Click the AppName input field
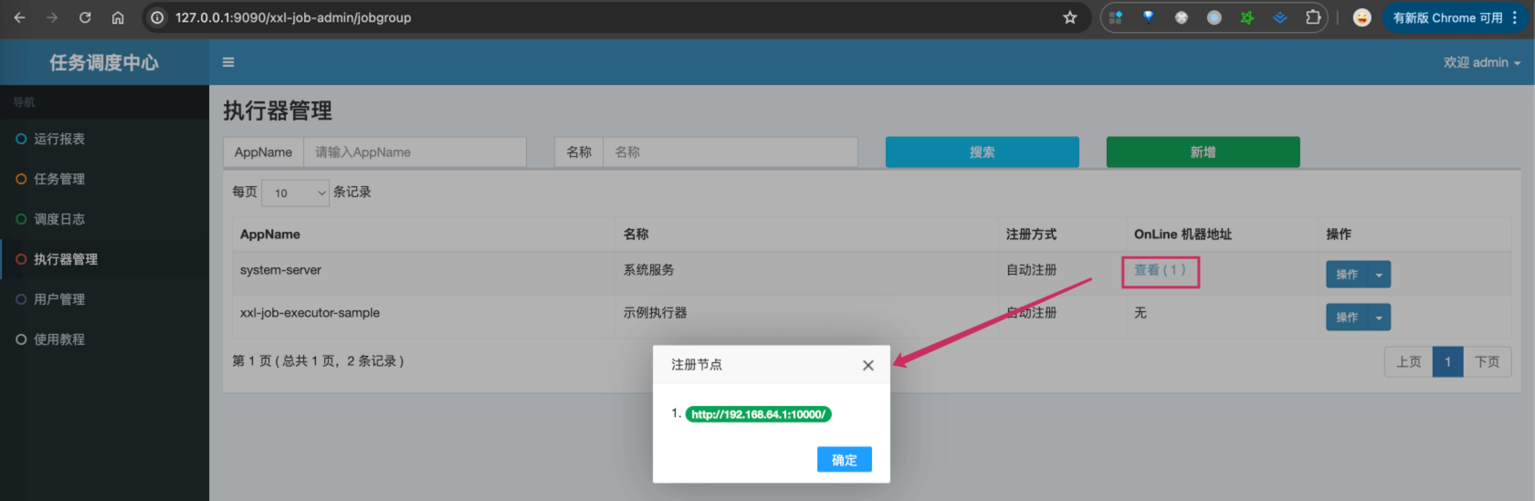This screenshot has width=1535, height=501. [x=415, y=152]
